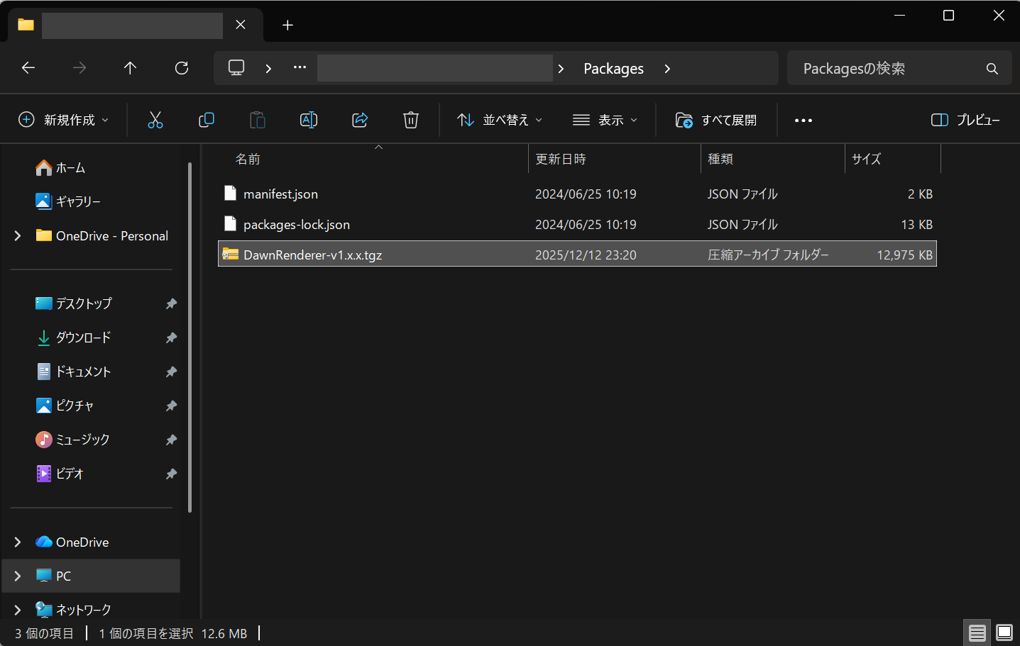Click the Cut scissors icon
The image size is (1020, 646).
point(155,120)
